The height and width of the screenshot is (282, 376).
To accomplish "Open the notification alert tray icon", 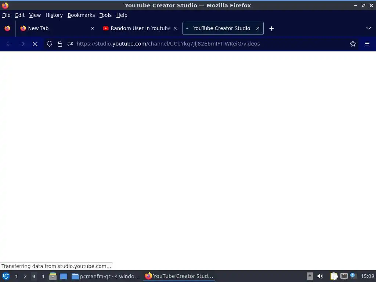I will [353, 276].
